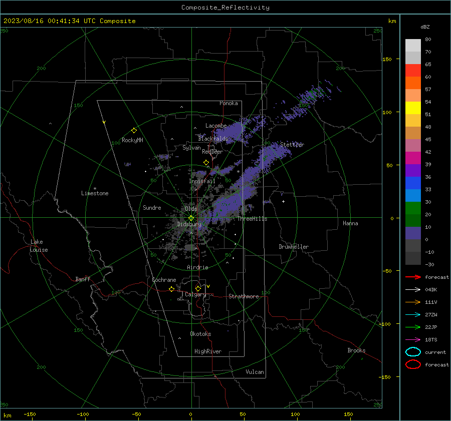451x421 pixels.
Task: Click the dBZ legend heading
Action: [x=425, y=27]
